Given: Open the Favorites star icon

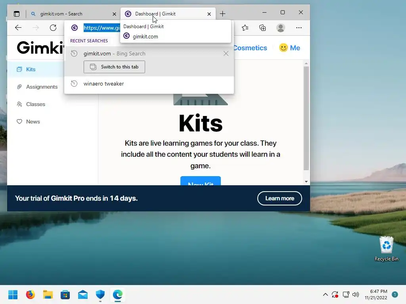Looking at the screenshot, I should 245,28.
